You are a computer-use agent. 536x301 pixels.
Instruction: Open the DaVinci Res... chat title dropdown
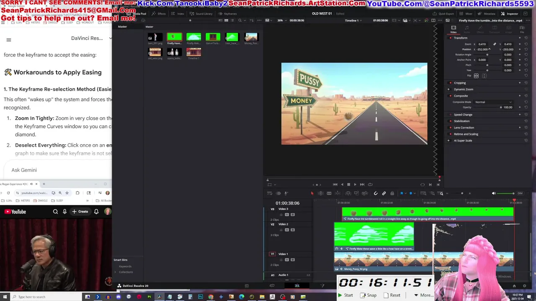(x=91, y=38)
